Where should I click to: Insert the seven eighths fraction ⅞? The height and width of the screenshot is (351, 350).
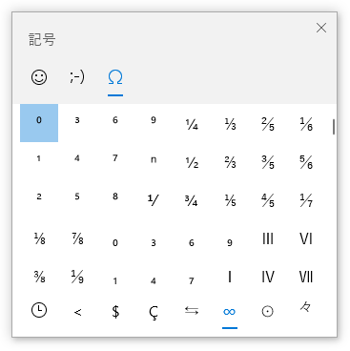click(77, 237)
